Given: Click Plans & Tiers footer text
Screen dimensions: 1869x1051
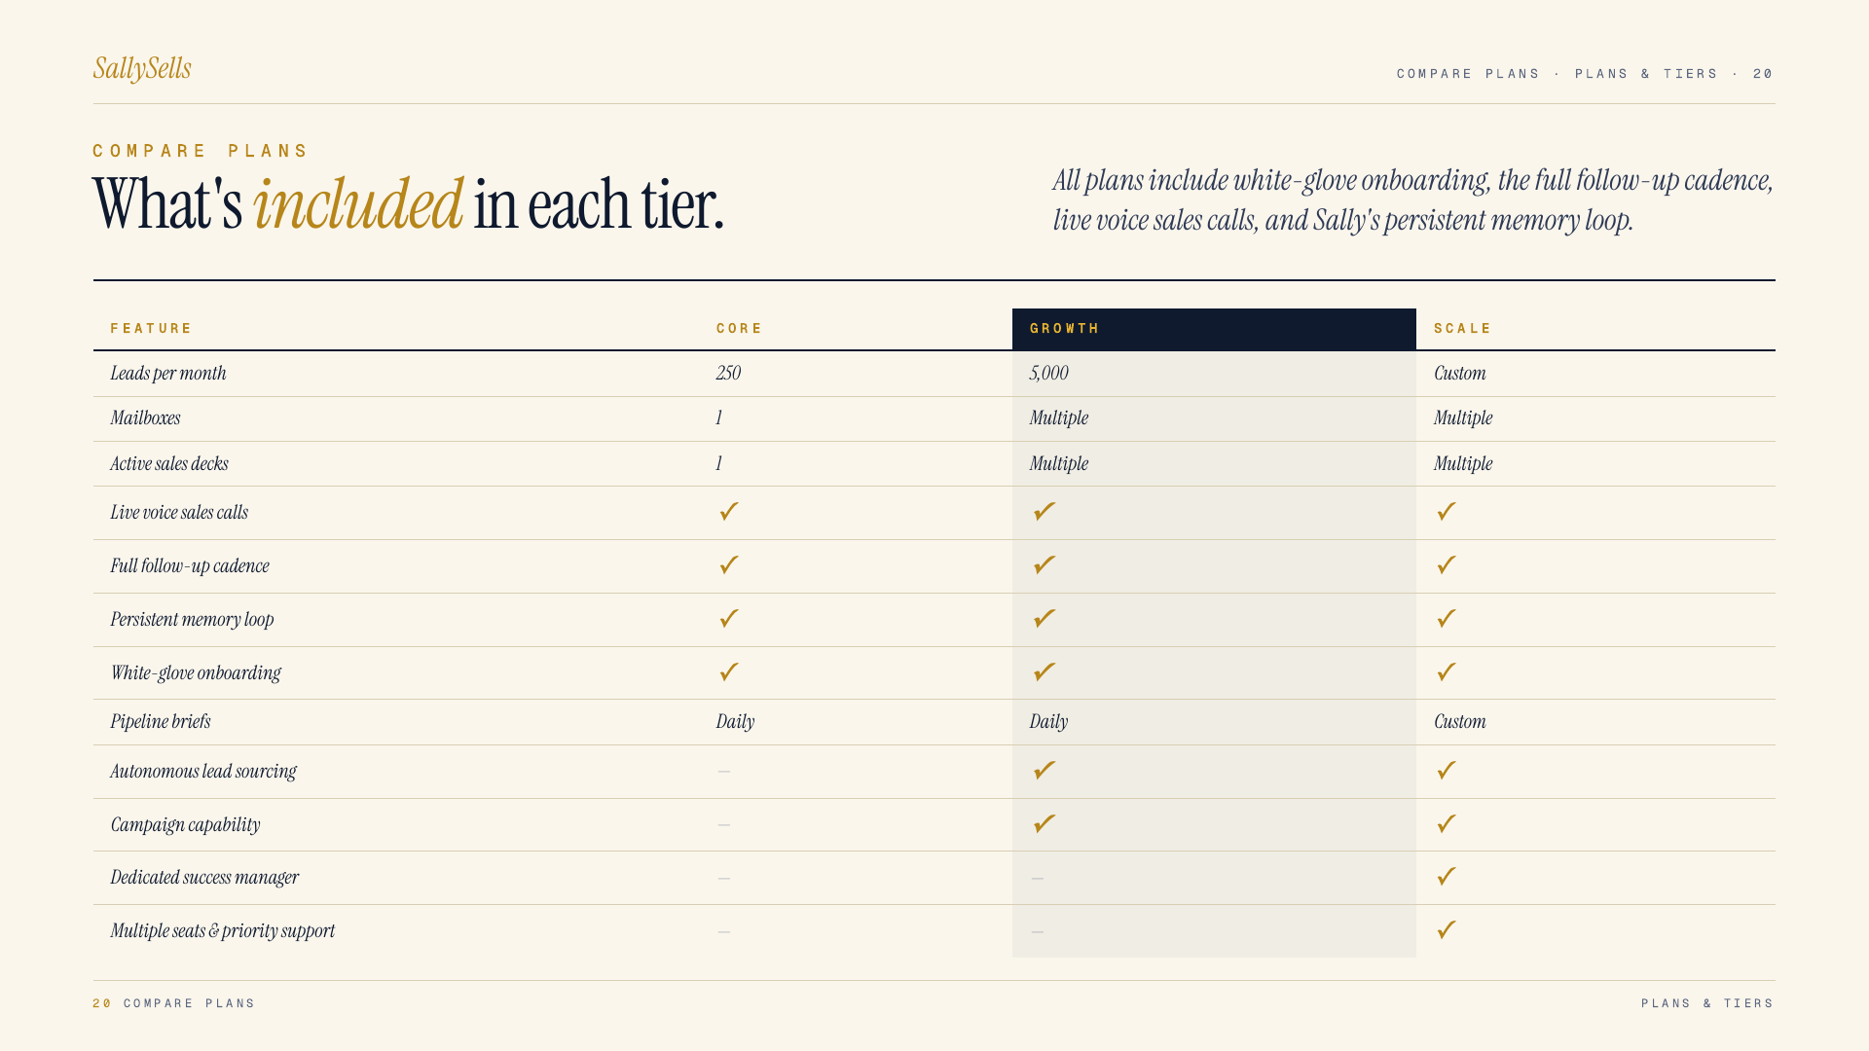Looking at the screenshot, I should coord(1707,1003).
